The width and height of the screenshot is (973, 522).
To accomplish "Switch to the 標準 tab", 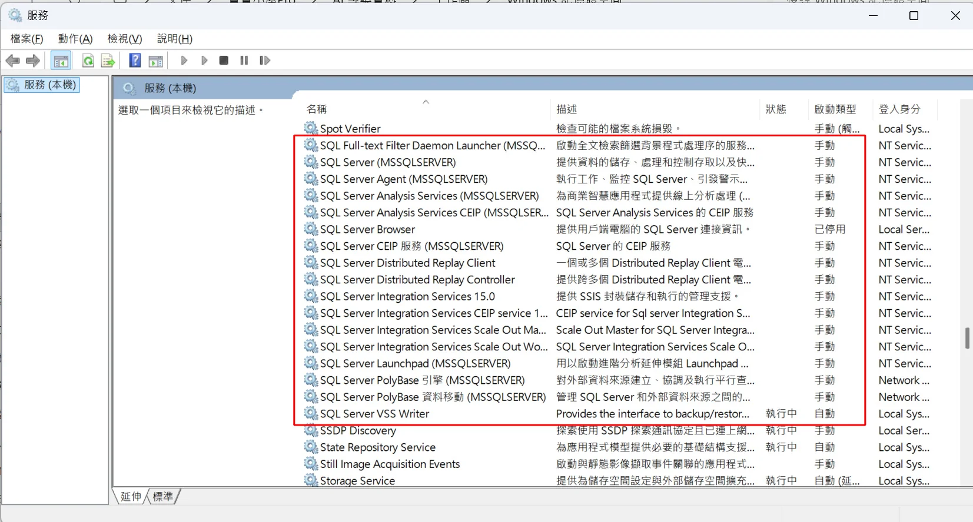I will [163, 497].
